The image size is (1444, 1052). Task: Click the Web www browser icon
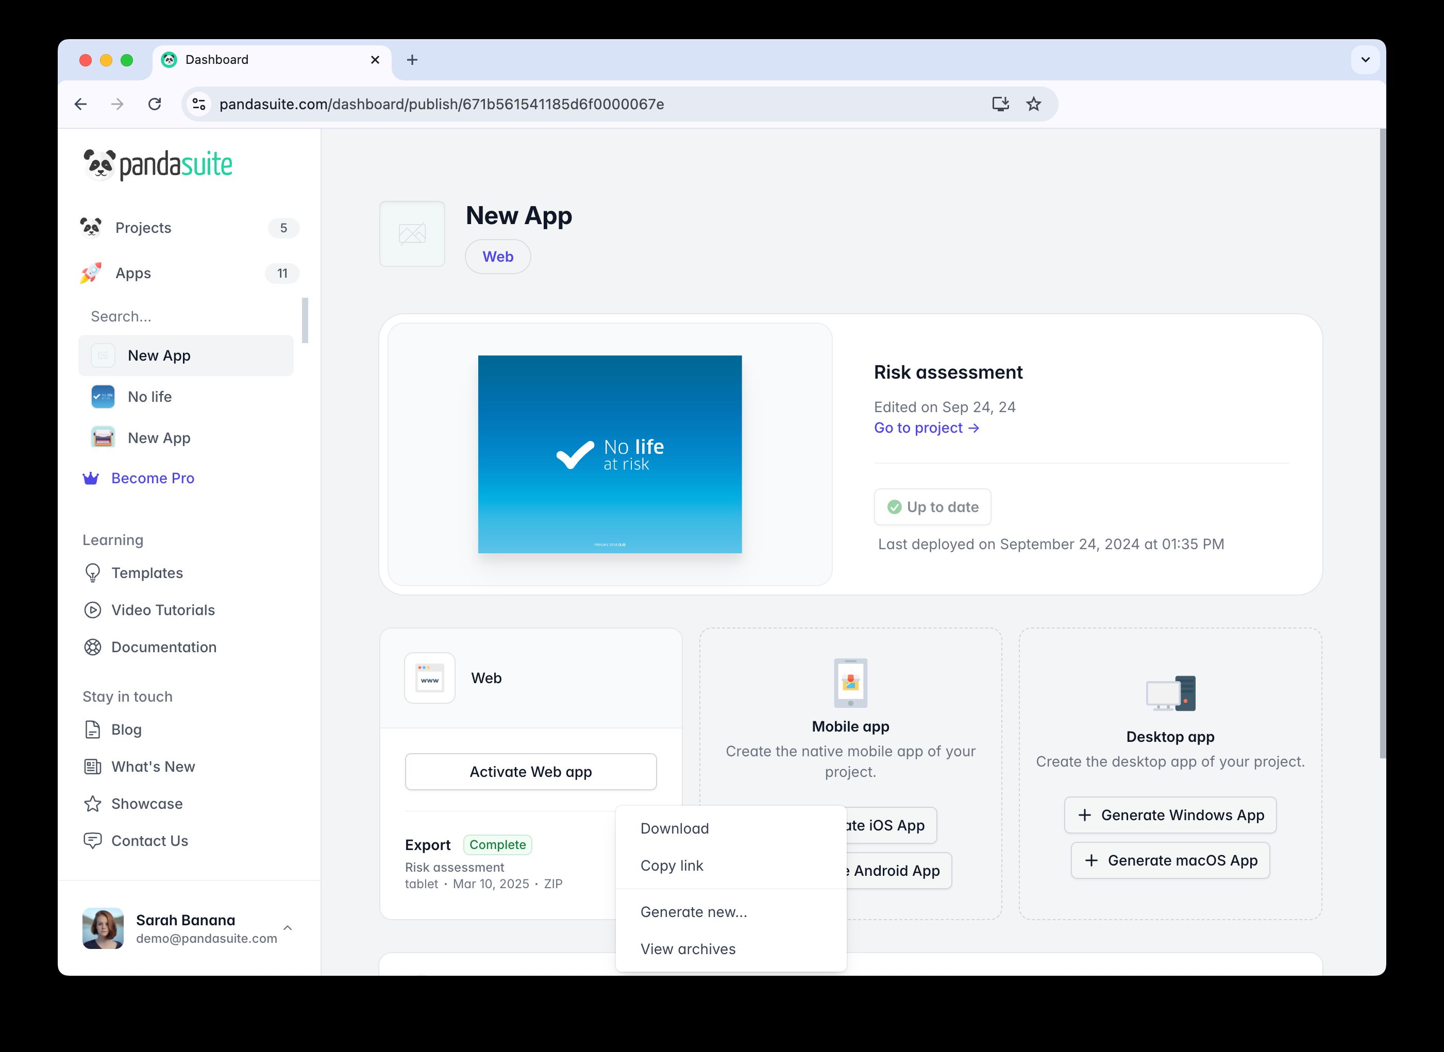pos(429,677)
